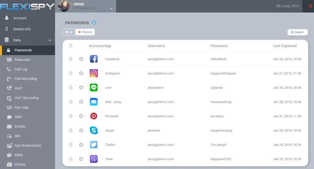Star the Mail : jessy entry

(81, 102)
